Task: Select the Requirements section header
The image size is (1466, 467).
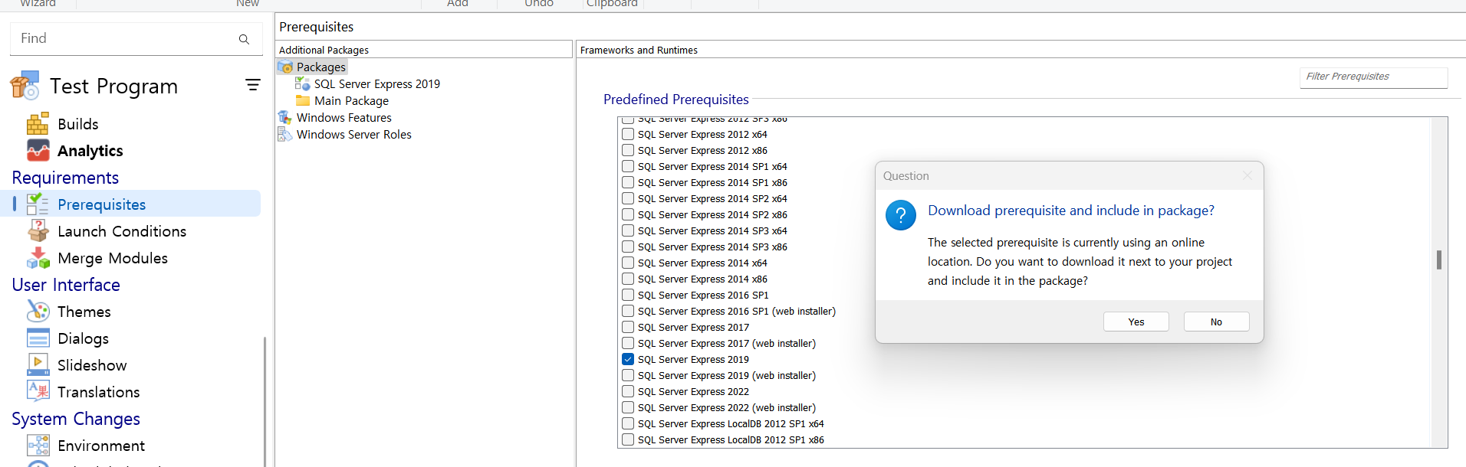Action: [65, 178]
